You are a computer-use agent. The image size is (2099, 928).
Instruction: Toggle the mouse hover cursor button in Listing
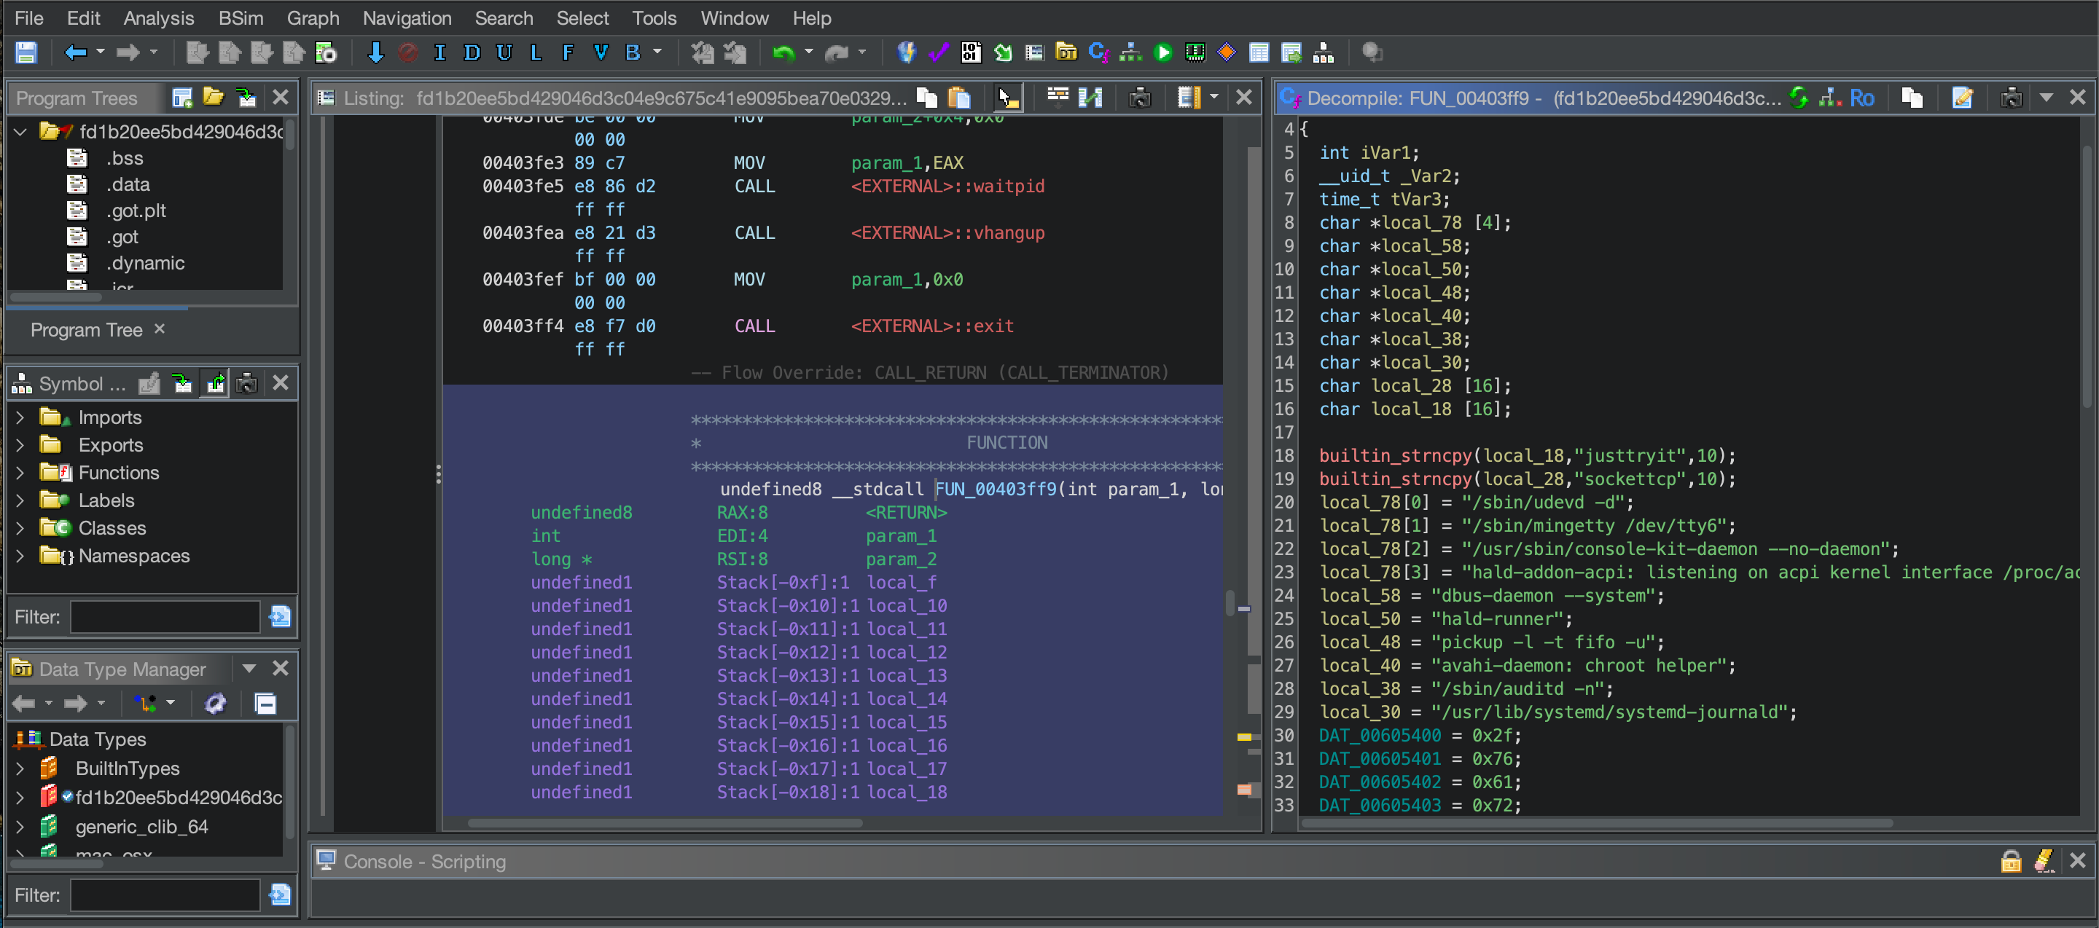(1009, 98)
